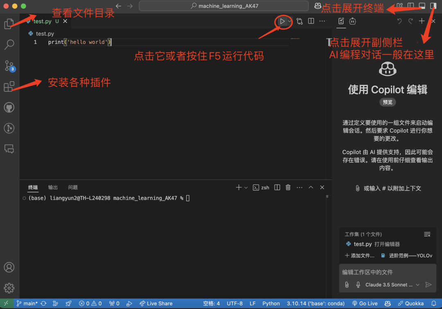Click the 进阶范例——YOLOv suggested file
This screenshot has height=309, width=442.
[x=406, y=256]
